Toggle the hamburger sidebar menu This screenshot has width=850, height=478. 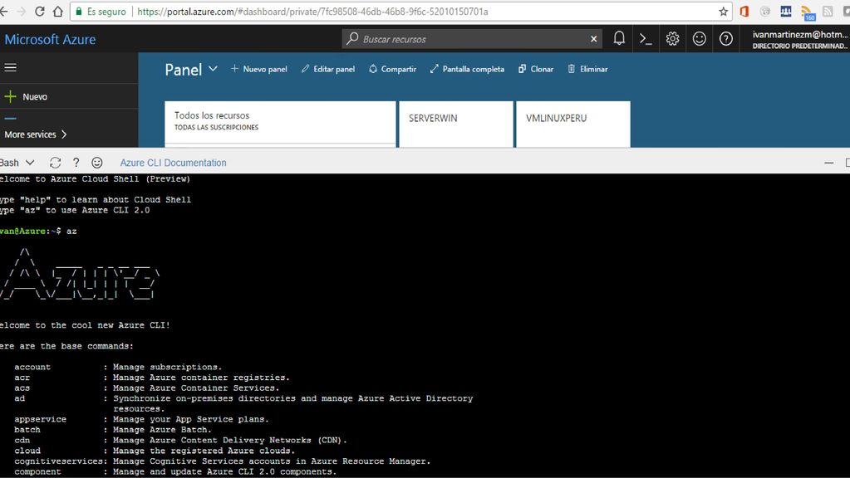point(10,68)
